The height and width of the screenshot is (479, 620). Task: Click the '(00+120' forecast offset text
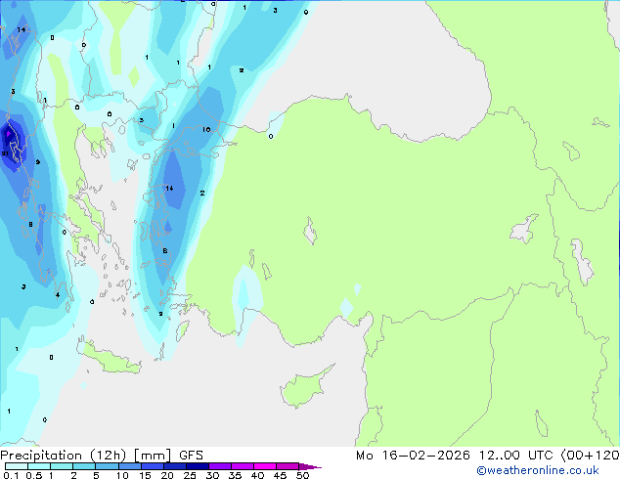590,456
